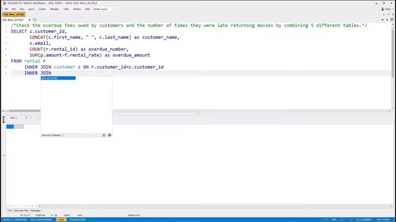Click the Online status indicator
This screenshot has height=222, width=396.
coord(61,220)
